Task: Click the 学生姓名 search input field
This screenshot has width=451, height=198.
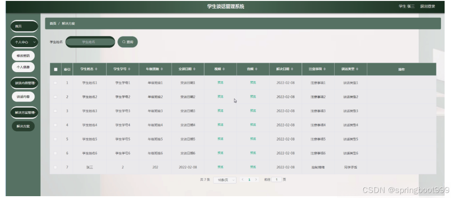Action: tap(90, 42)
